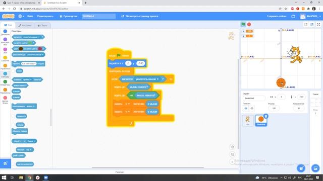This screenshot has width=323, height=181.
Task: Delete the Basketball sprite with the trash icon
Action: (266, 116)
